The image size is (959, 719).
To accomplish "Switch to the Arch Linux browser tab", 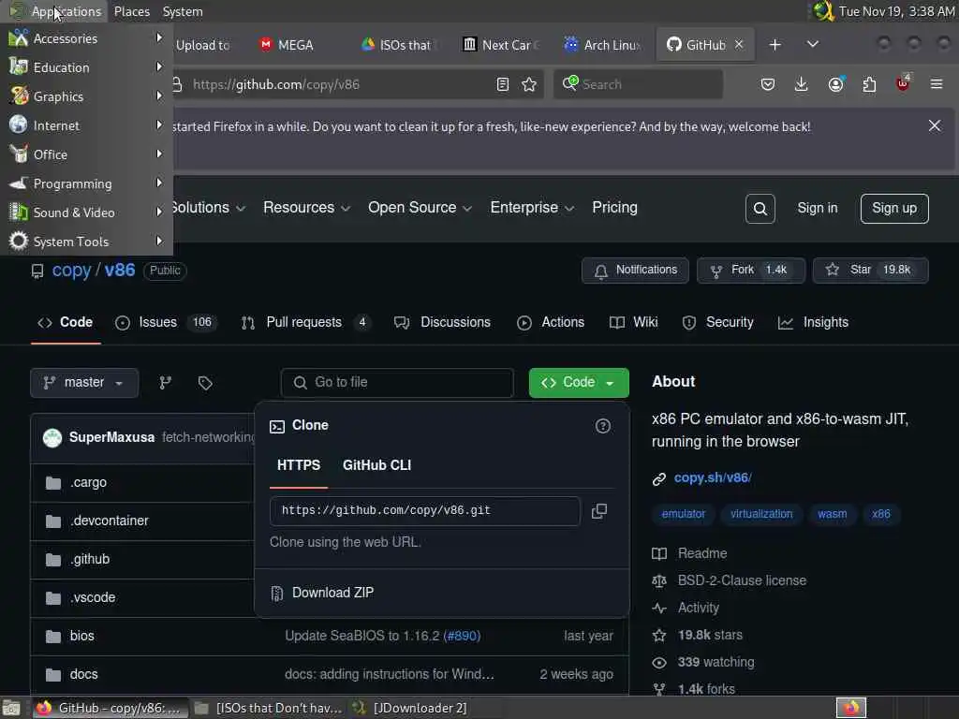I will point(602,45).
